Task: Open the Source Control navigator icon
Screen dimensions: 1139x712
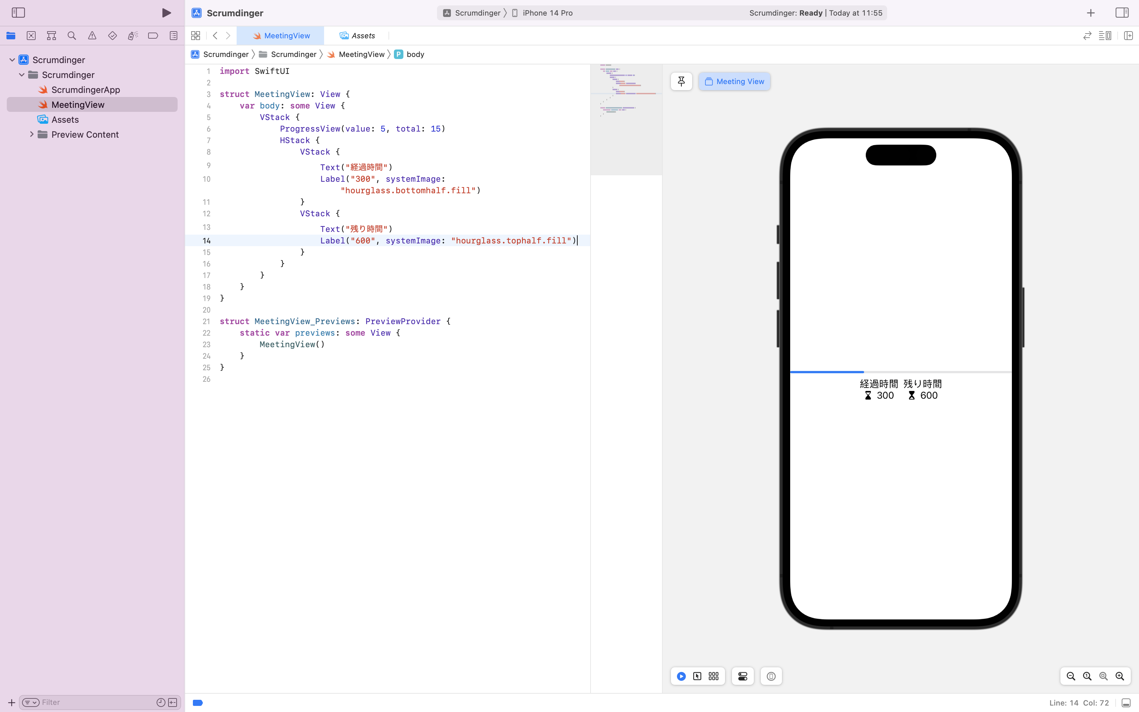Action: 31,36
